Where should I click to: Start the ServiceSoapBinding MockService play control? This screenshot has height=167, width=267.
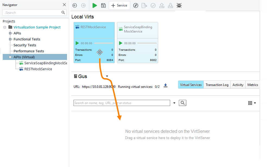click(120, 43)
